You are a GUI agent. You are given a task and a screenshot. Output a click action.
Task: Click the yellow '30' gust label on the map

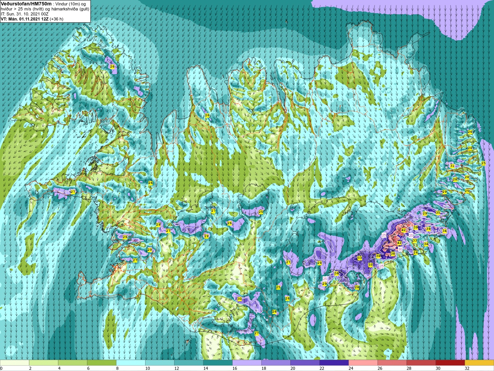(x=240, y=299)
